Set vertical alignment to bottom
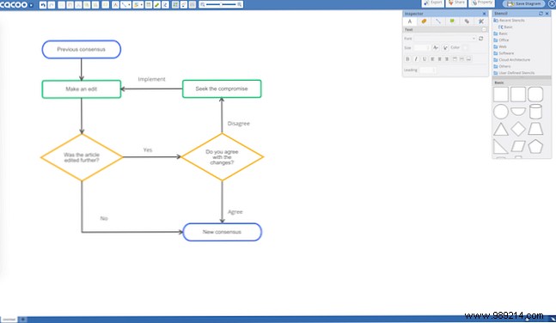The height and width of the screenshot is (323, 556). coord(468,59)
